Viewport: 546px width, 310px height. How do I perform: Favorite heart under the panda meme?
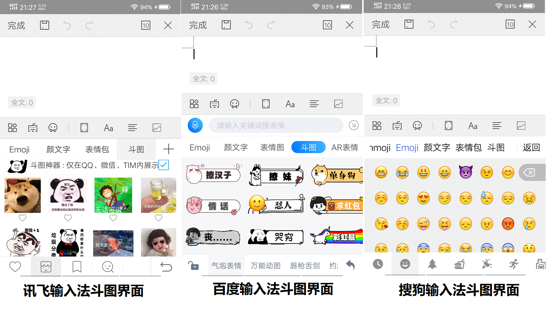coord(68,218)
